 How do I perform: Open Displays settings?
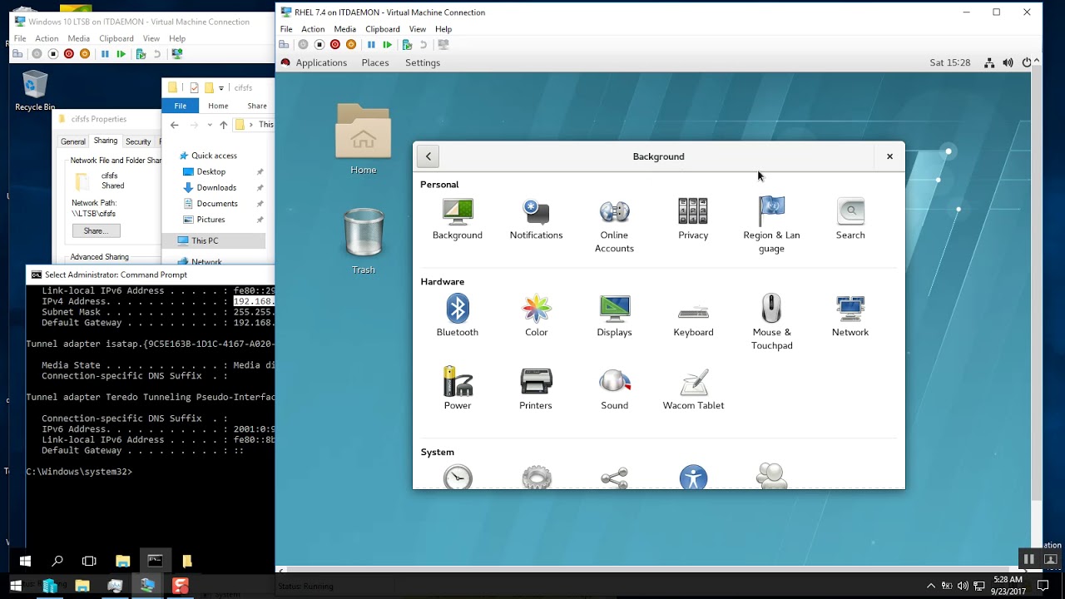(x=614, y=316)
